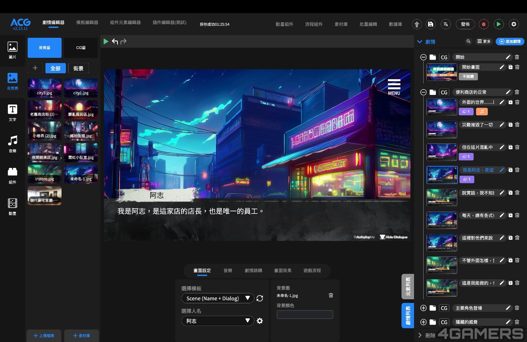Expand the 隱藏的威脅 chapter

point(424,322)
